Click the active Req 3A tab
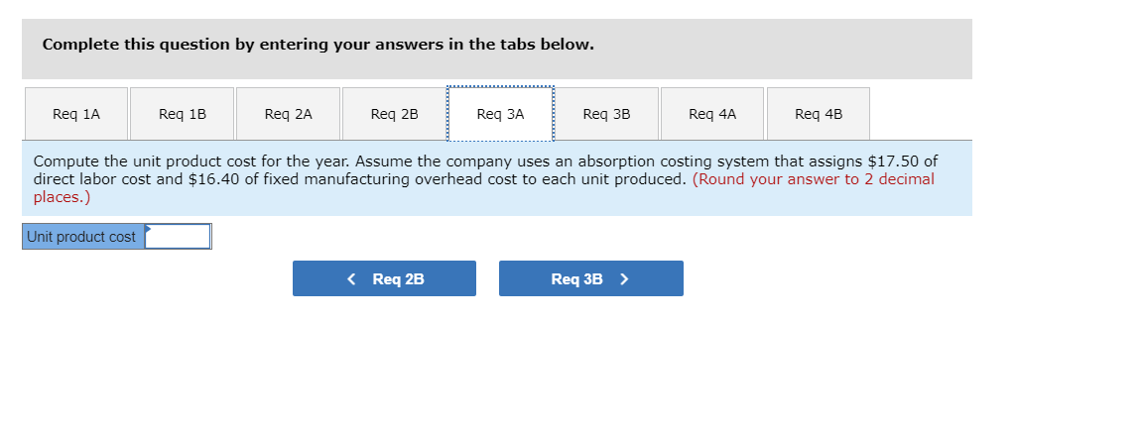The width and height of the screenshot is (1143, 430). click(500, 114)
